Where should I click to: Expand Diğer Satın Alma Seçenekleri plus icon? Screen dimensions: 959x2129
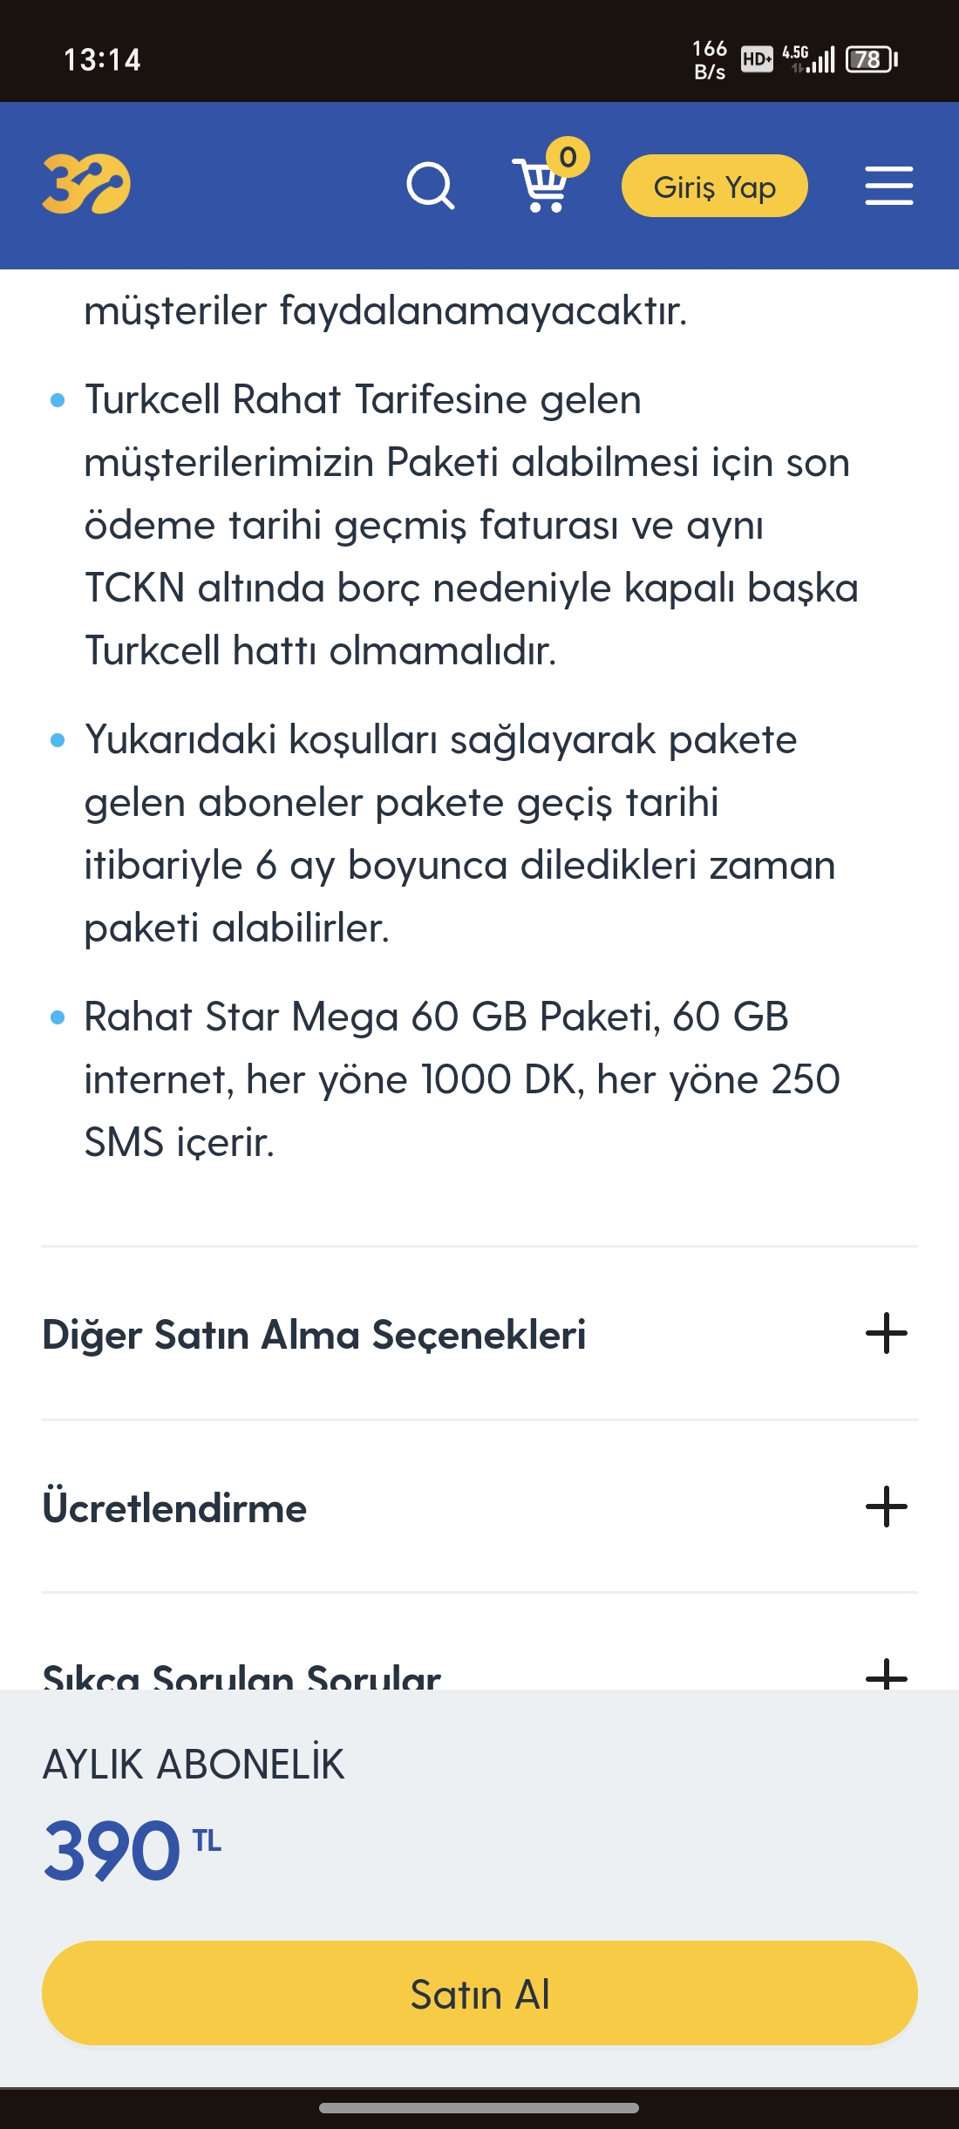[887, 1333]
